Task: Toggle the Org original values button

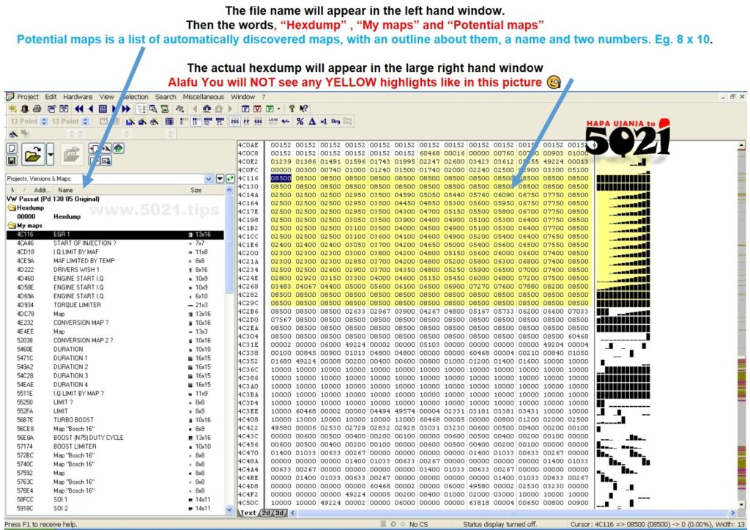Action: [x=335, y=121]
